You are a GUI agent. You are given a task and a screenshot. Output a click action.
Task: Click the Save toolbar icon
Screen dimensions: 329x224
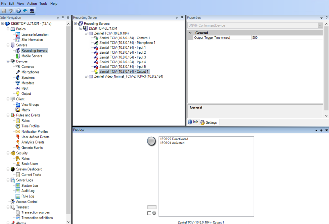4,11
